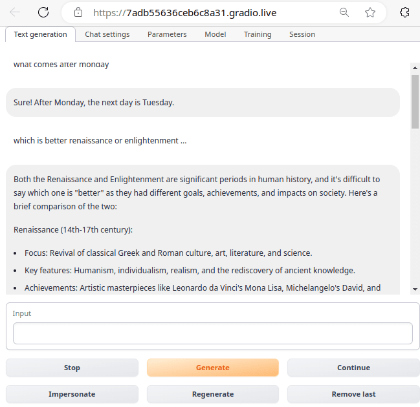
Task: Click scrollbar down arrow in chat
Action: 415,289
